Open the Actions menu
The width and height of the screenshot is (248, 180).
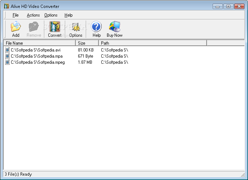click(x=33, y=15)
